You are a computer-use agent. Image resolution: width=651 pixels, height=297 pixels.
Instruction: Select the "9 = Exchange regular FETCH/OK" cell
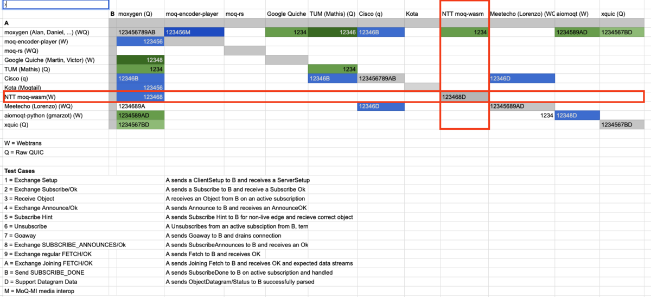click(55, 254)
